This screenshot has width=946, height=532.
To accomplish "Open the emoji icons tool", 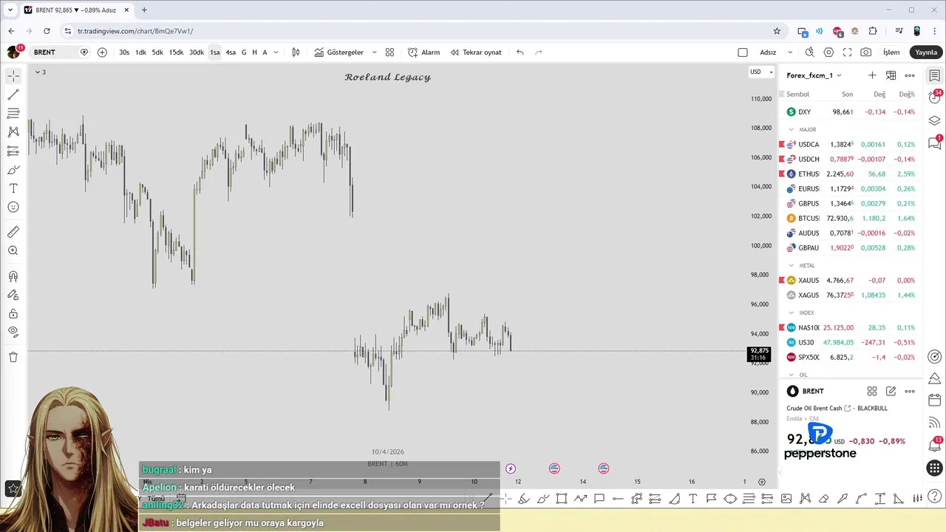I will (x=13, y=207).
